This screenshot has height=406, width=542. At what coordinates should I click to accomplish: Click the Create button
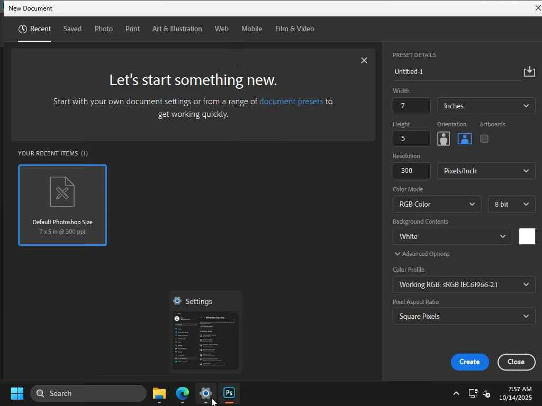coord(469,362)
